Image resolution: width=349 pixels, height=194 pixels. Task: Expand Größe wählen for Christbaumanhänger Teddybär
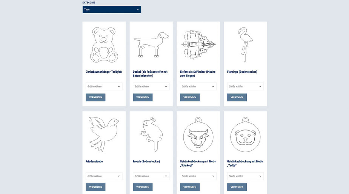tap(104, 86)
